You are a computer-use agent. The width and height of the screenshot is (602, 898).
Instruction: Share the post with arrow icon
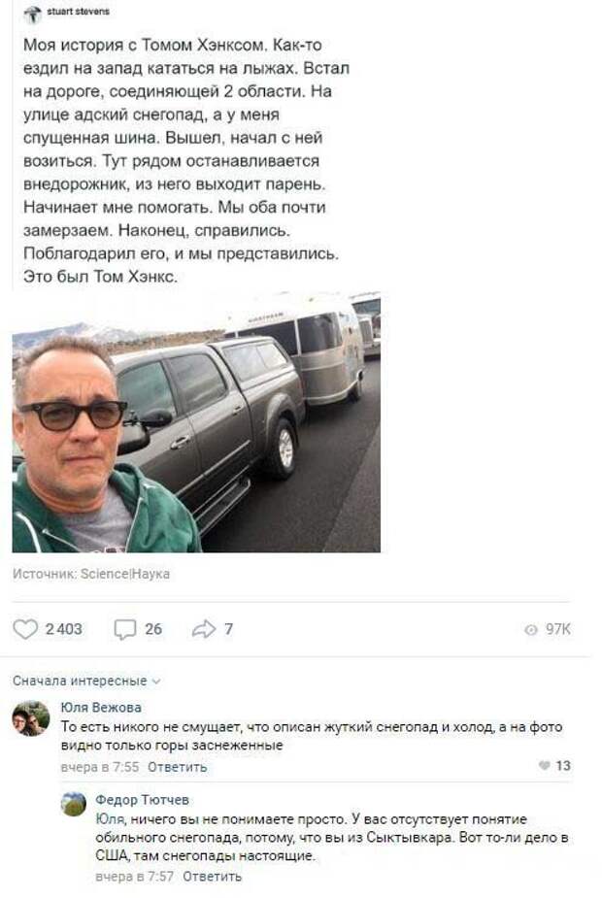pos(203,629)
